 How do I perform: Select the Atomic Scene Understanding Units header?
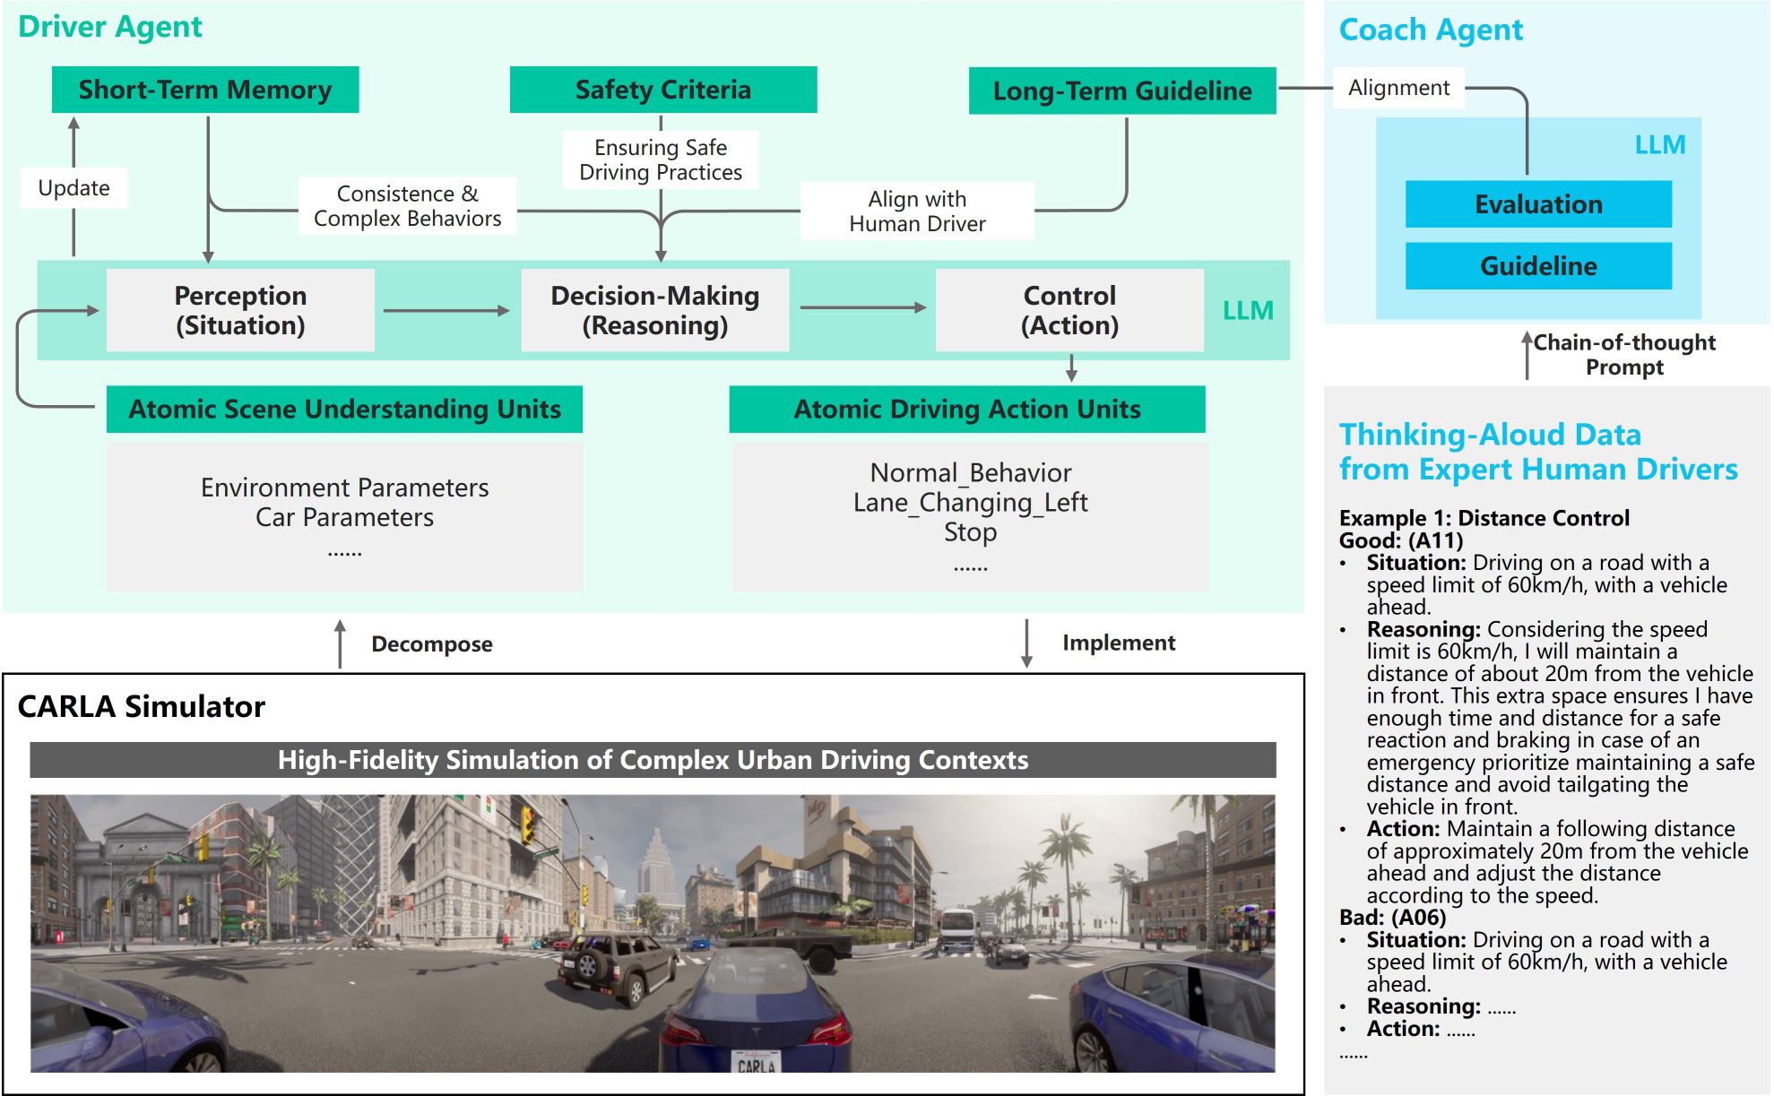(x=344, y=410)
